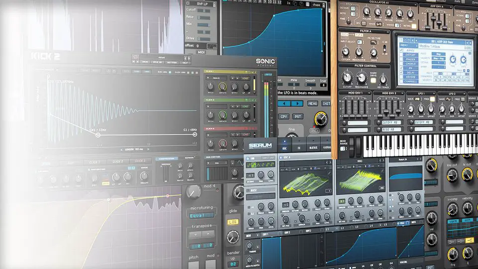Toggle the Serum NOISE oscillator enable box
The height and width of the screenshot is (269, 478).
click(248, 191)
